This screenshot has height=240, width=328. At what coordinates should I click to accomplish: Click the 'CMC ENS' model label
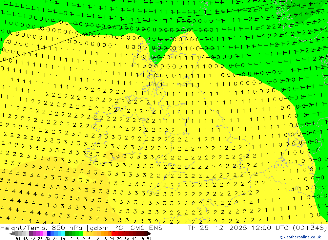(x=146, y=228)
